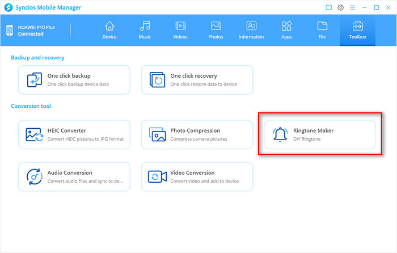The height and width of the screenshot is (253, 397).
Task: Click 'Compress camera pictures' description
Action: [x=198, y=139]
